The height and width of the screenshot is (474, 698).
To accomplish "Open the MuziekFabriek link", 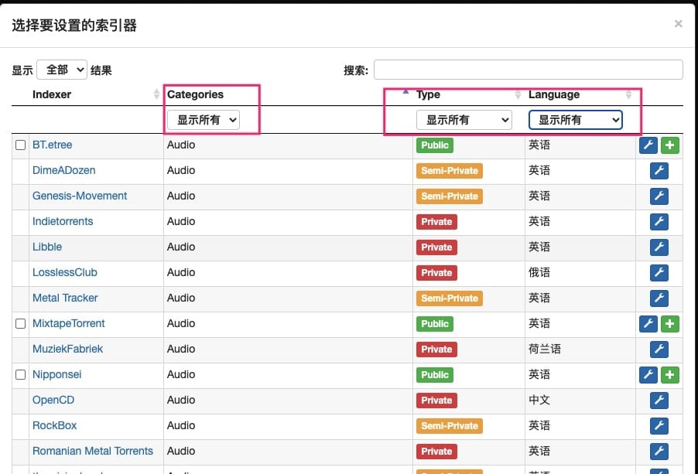I will tap(67, 349).
